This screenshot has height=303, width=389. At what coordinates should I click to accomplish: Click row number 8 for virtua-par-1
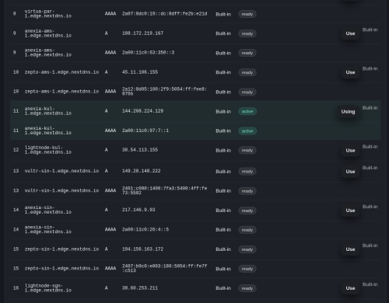(15, 14)
